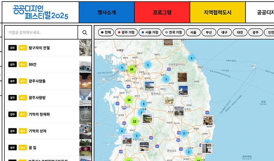Open the 지역협력도시 menu tab
Viewport: 274px width, 161px height.
[218, 12]
